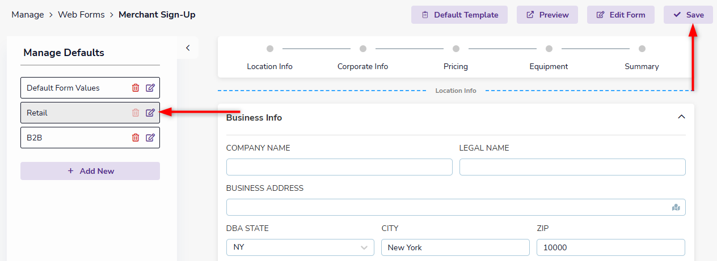Open the DBA State dropdown
Image resolution: width=717 pixels, height=261 pixels.
(x=300, y=247)
